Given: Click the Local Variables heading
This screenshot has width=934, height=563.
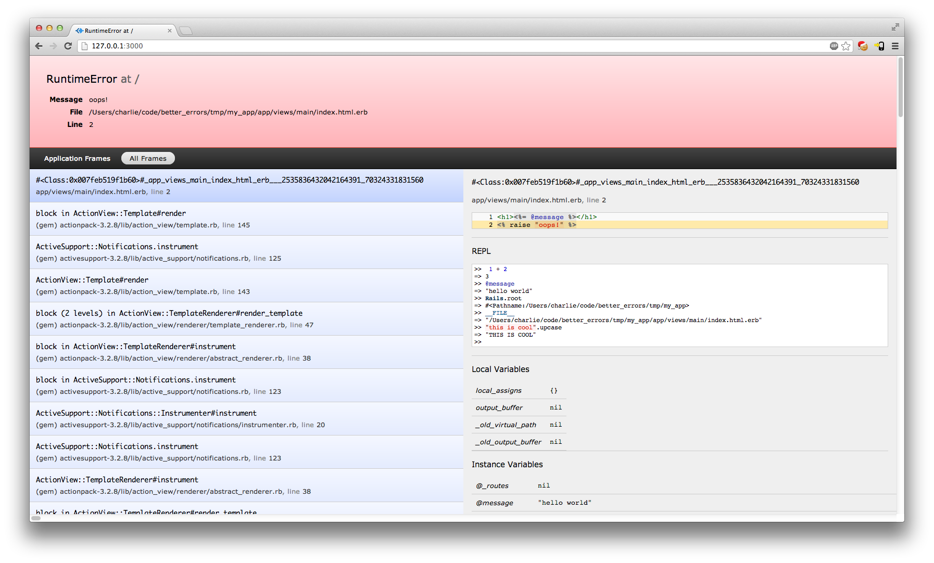Looking at the screenshot, I should (500, 369).
